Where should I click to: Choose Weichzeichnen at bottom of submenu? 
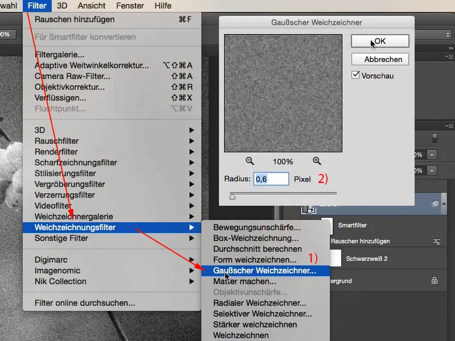point(266,335)
